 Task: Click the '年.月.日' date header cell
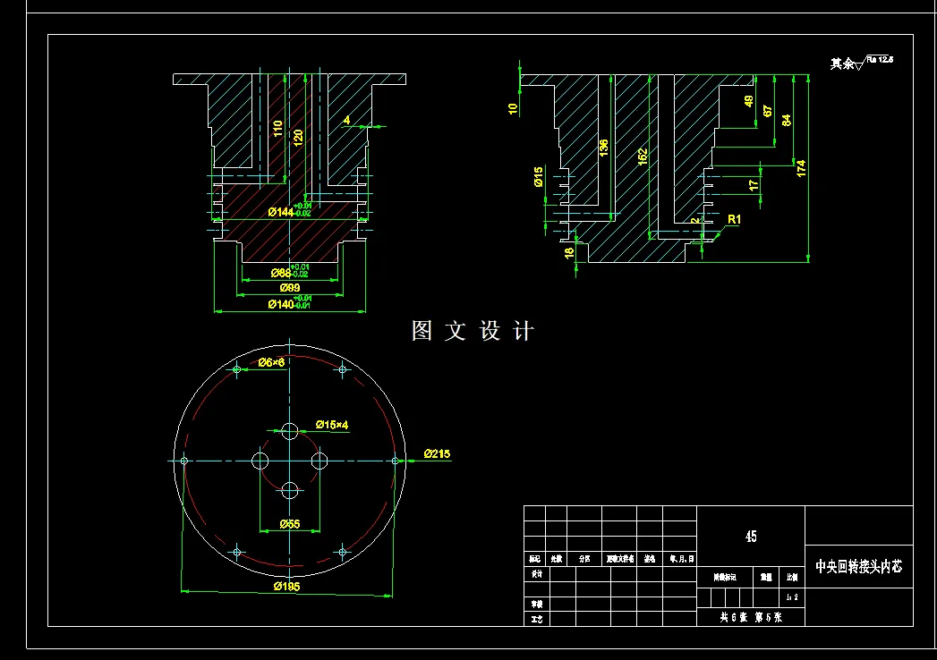[x=682, y=559]
